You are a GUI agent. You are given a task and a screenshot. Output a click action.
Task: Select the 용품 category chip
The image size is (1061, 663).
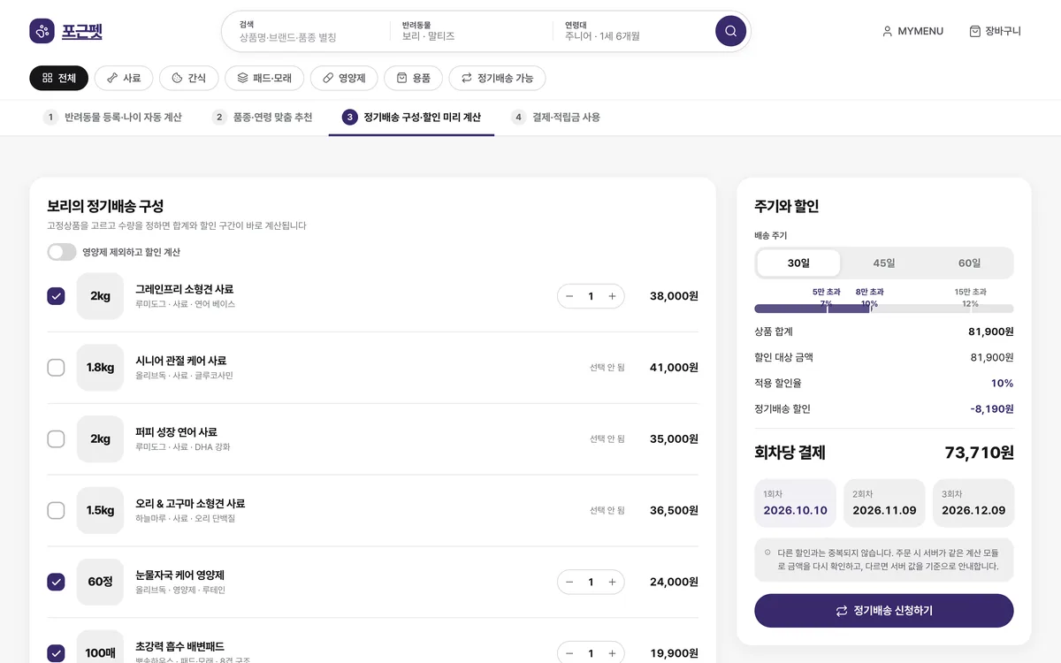[x=413, y=78]
